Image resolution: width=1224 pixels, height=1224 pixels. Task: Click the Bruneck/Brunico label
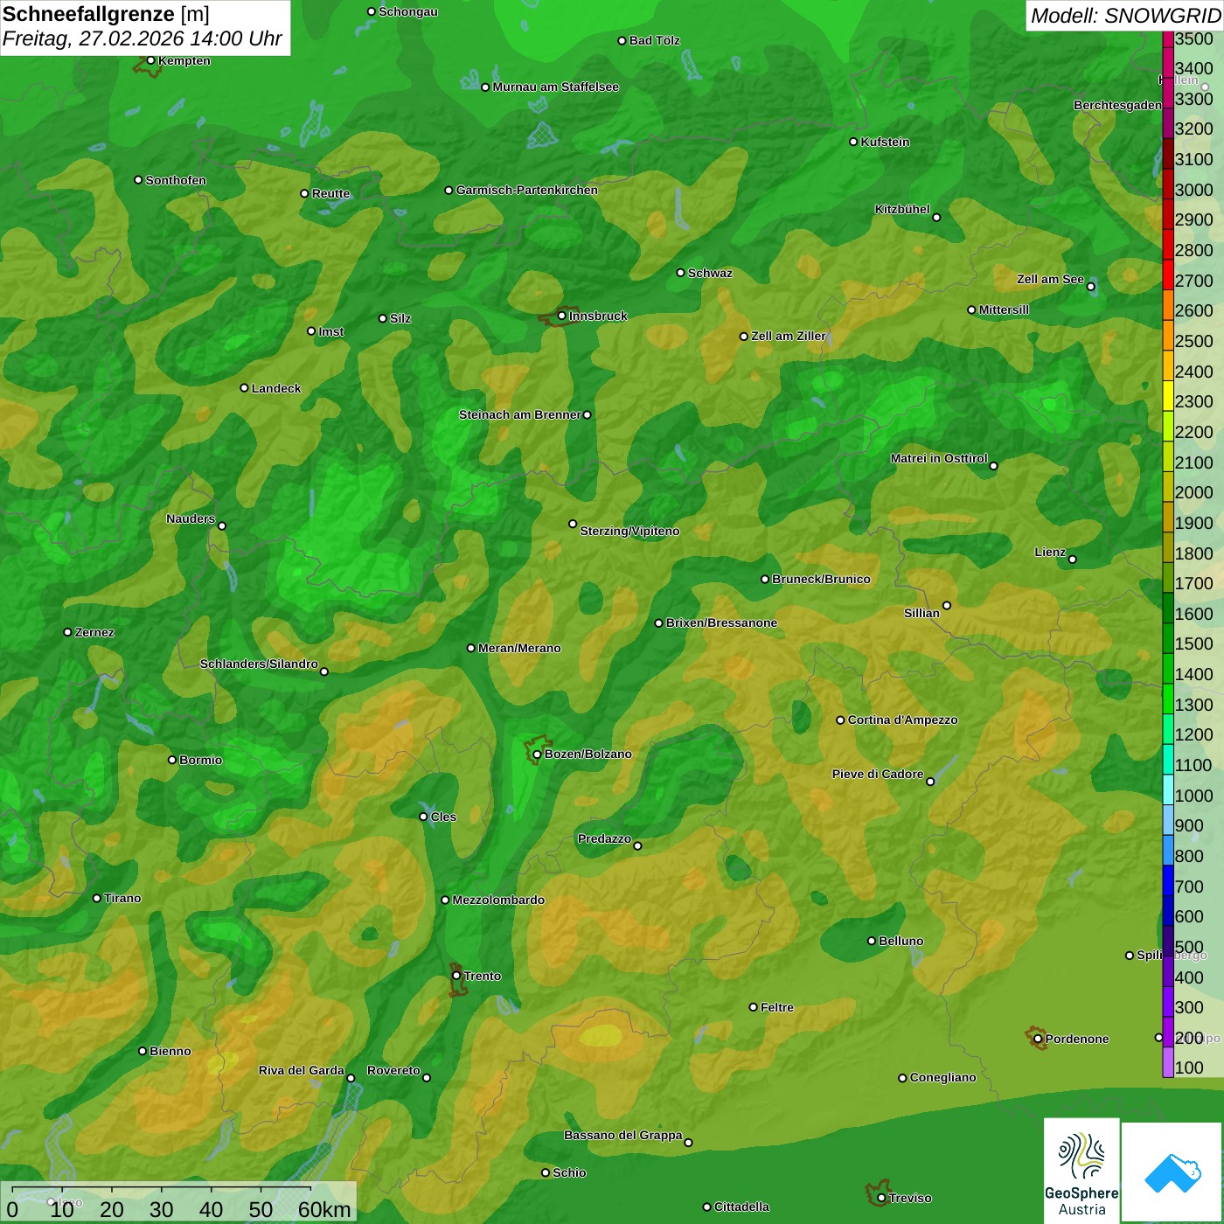pos(821,579)
